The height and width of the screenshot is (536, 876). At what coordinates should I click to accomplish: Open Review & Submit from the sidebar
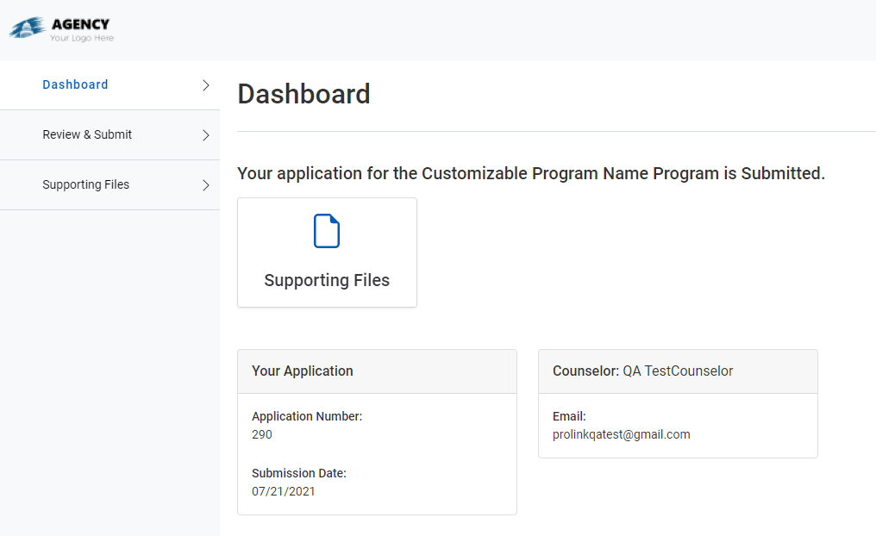87,134
